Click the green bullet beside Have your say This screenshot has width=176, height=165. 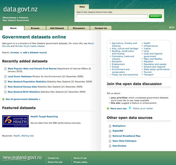pyautogui.click(x=108, y=109)
